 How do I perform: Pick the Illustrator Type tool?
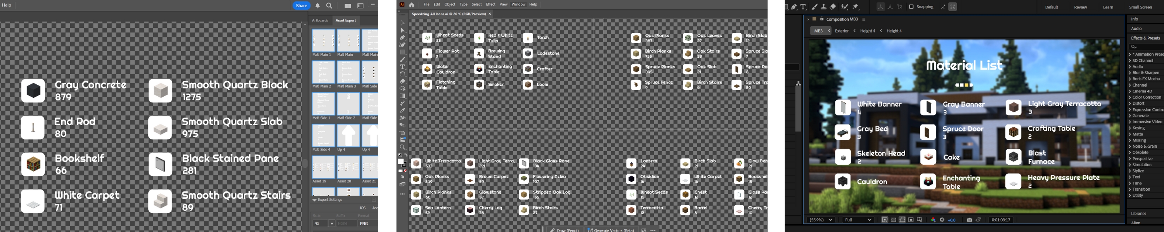[402, 67]
